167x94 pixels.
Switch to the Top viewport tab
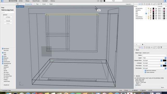tap(37, 4)
